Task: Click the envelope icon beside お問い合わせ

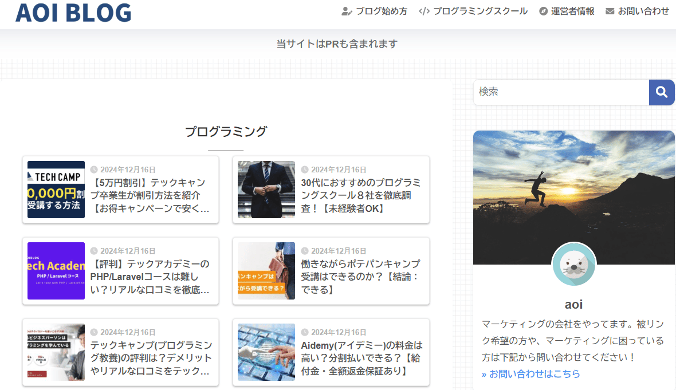Action: click(609, 10)
